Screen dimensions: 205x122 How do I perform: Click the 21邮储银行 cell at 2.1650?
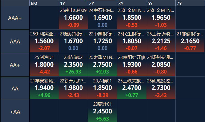[190, 41]
